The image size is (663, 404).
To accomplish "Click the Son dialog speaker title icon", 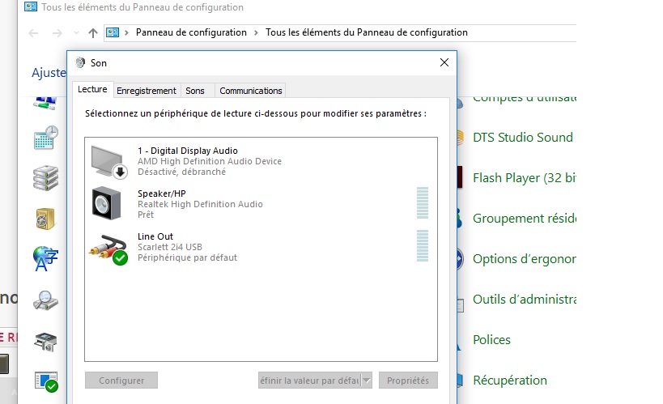I will (x=80, y=63).
